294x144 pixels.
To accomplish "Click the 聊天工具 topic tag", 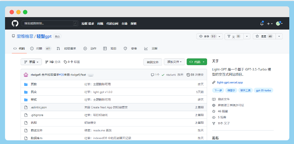I will click(246, 90).
